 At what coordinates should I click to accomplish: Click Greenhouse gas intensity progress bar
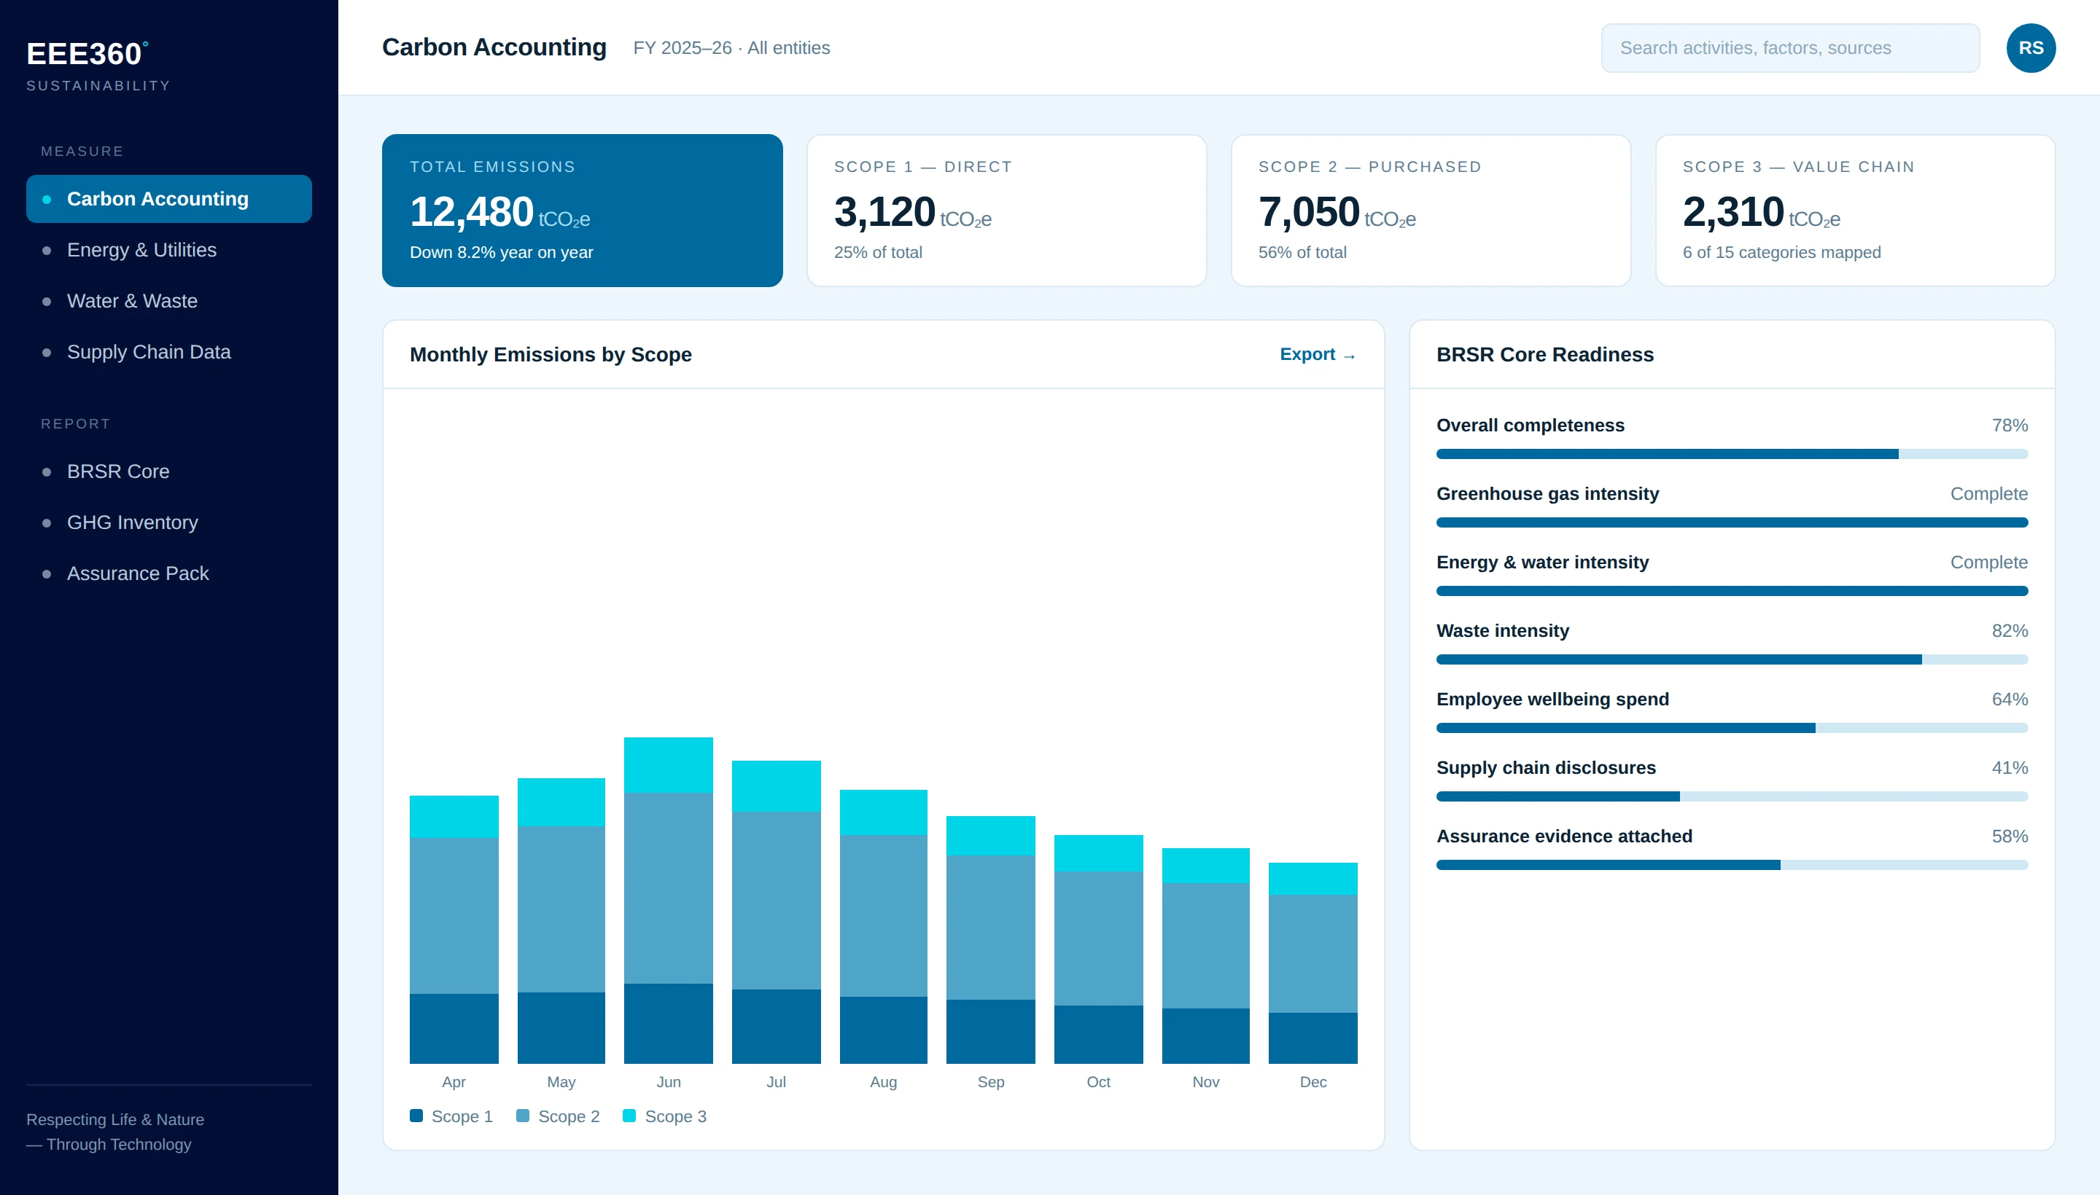tap(1731, 522)
